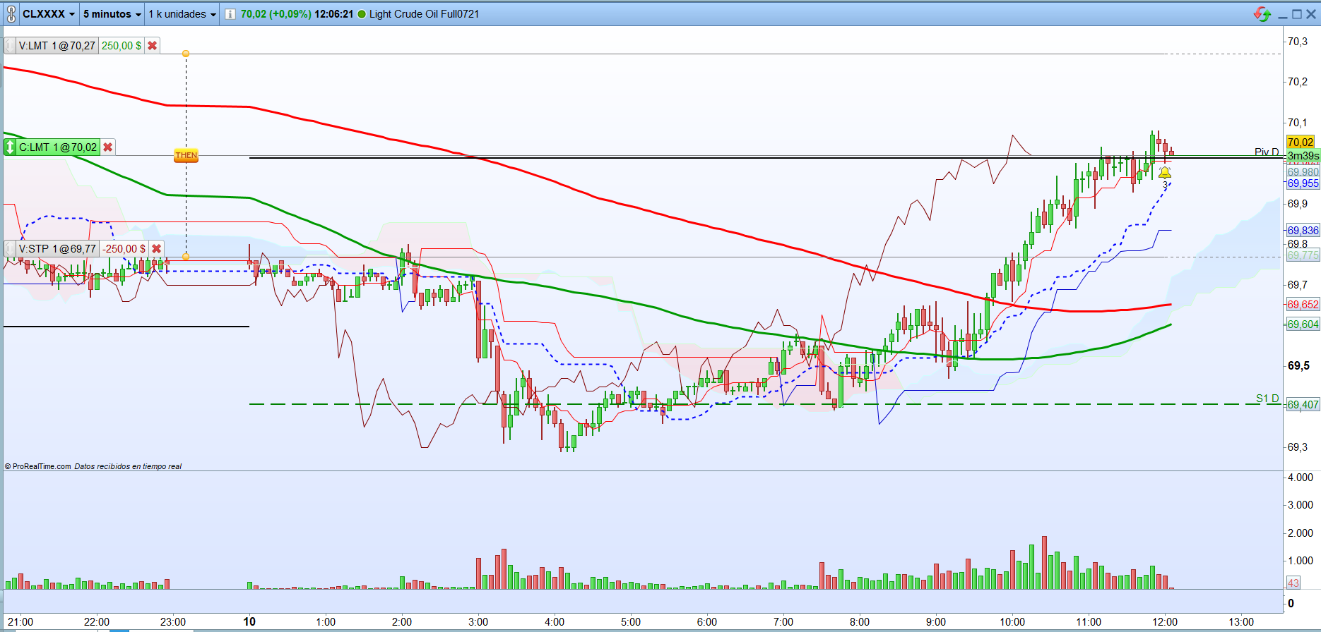Click the volume value tag 43
1321x632 pixels.
[x=1293, y=583]
